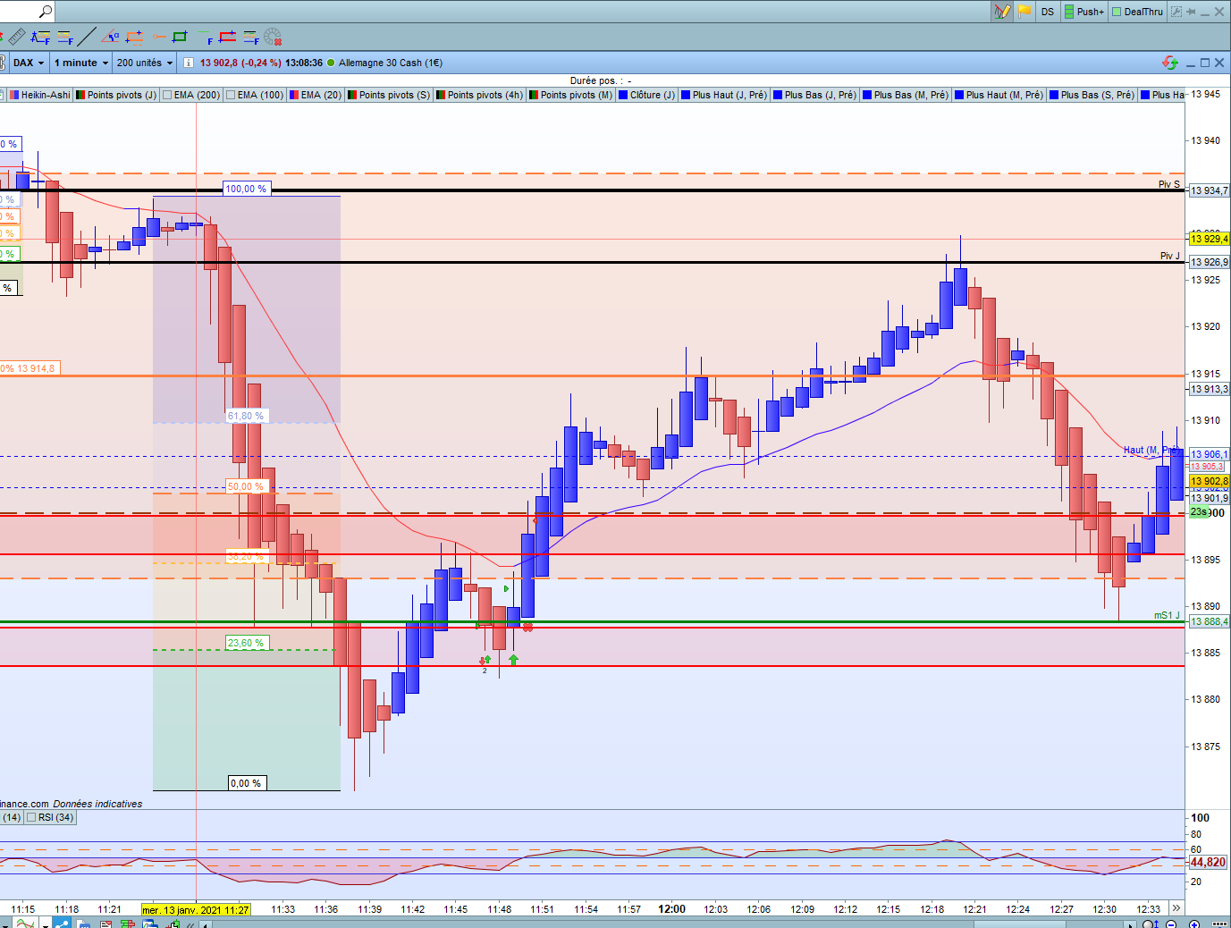This screenshot has height=928, width=1231.
Task: Click the pin icon in top bar
Action: (x=1191, y=12)
